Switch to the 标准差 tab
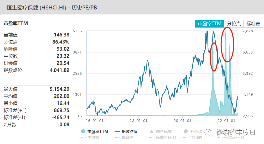264x144 pixels. [x=253, y=23]
